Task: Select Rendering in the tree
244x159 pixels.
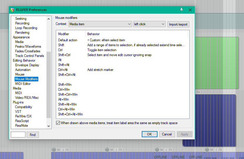Action: coord(22,33)
